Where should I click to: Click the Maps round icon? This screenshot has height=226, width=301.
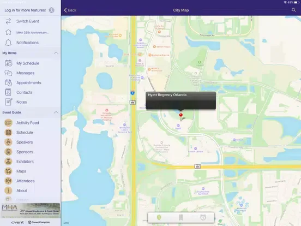8,171
